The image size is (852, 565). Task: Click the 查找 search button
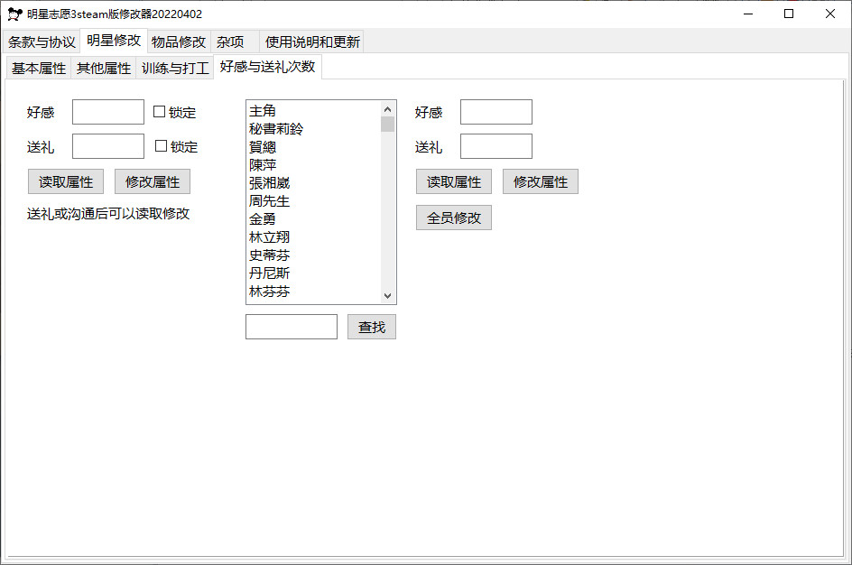click(372, 327)
